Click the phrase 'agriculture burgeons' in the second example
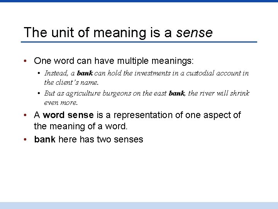278x209 pixels. [x=98, y=94]
